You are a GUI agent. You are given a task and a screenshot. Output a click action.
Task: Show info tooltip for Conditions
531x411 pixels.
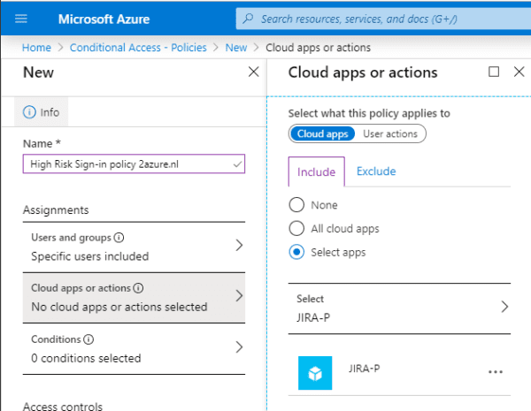88,339
